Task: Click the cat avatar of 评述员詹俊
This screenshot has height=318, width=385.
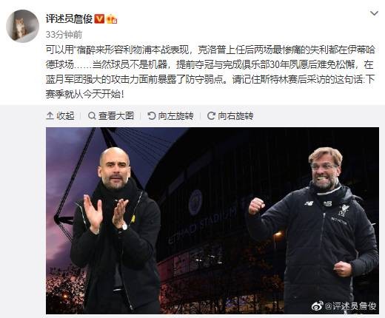Action: coord(22,26)
